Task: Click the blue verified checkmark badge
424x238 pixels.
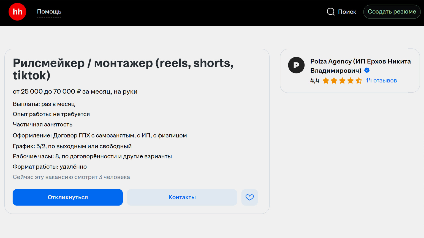Action: [x=367, y=70]
